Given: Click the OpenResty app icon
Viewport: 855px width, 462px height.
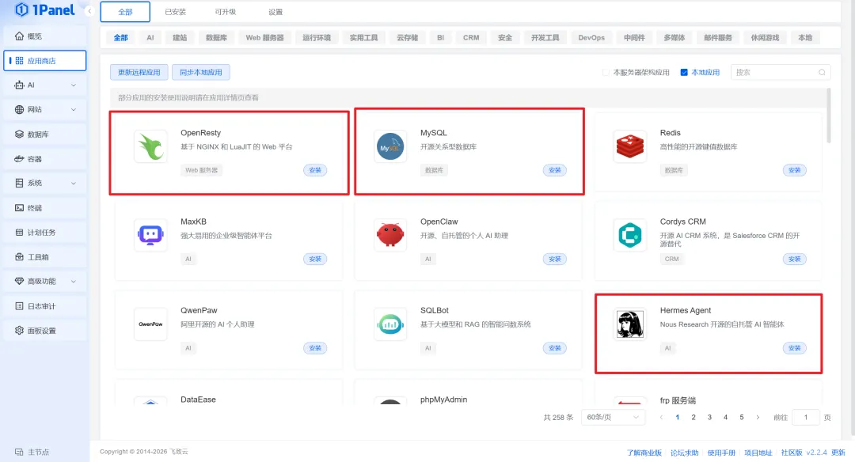Looking at the screenshot, I should tap(150, 146).
